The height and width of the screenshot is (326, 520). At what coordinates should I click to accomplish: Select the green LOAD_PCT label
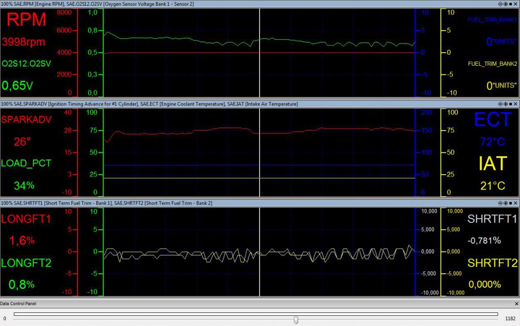[x=26, y=163]
